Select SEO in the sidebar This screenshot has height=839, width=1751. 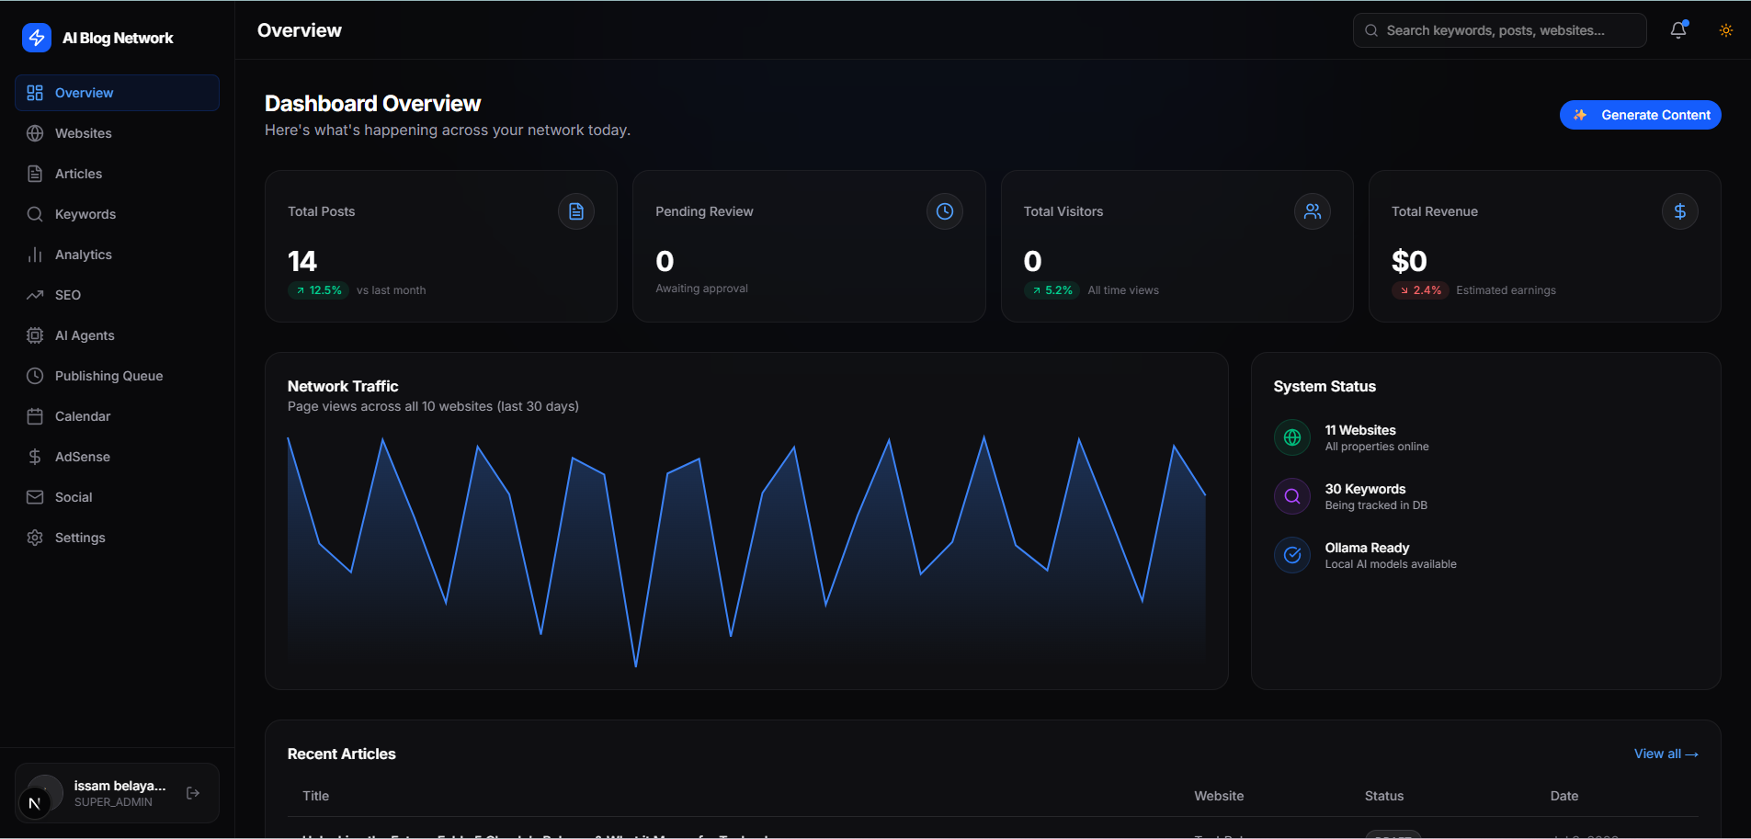[117, 295]
